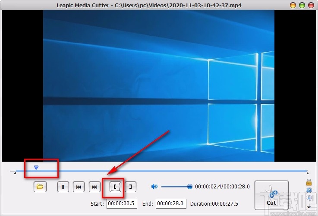Jump to the previous frame button
Screen dimensions: 318x216
[x=79, y=187]
